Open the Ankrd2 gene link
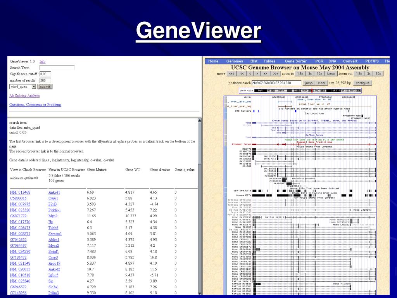This screenshot has height=298, width=397. (54, 269)
